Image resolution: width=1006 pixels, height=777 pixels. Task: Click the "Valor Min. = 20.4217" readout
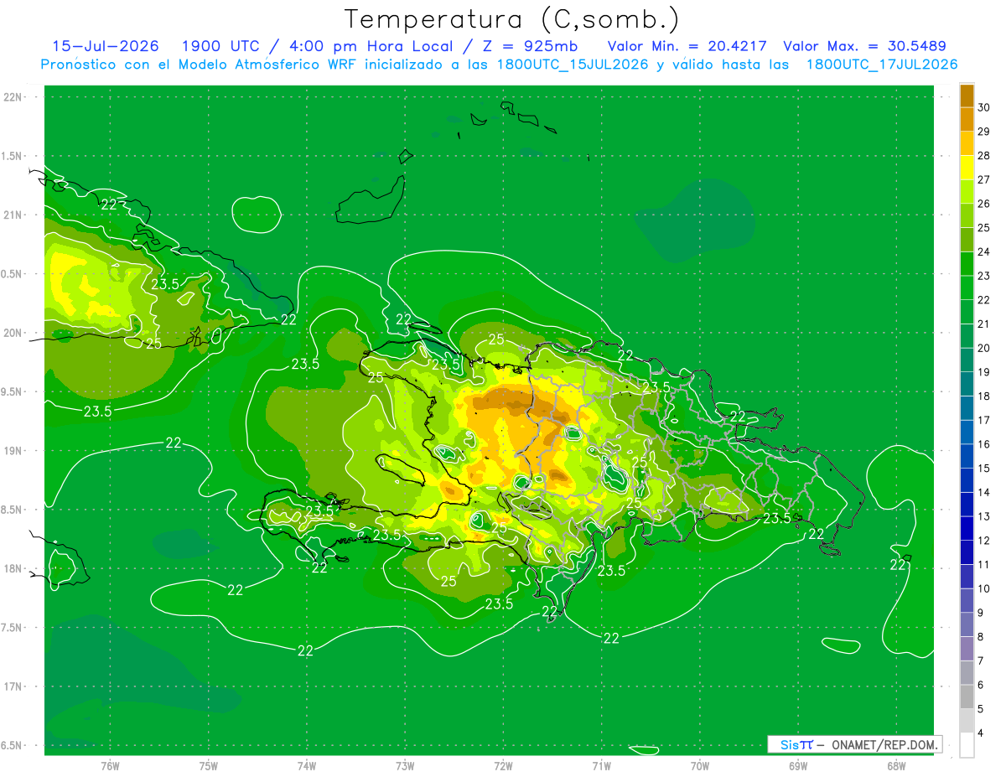coord(687,46)
